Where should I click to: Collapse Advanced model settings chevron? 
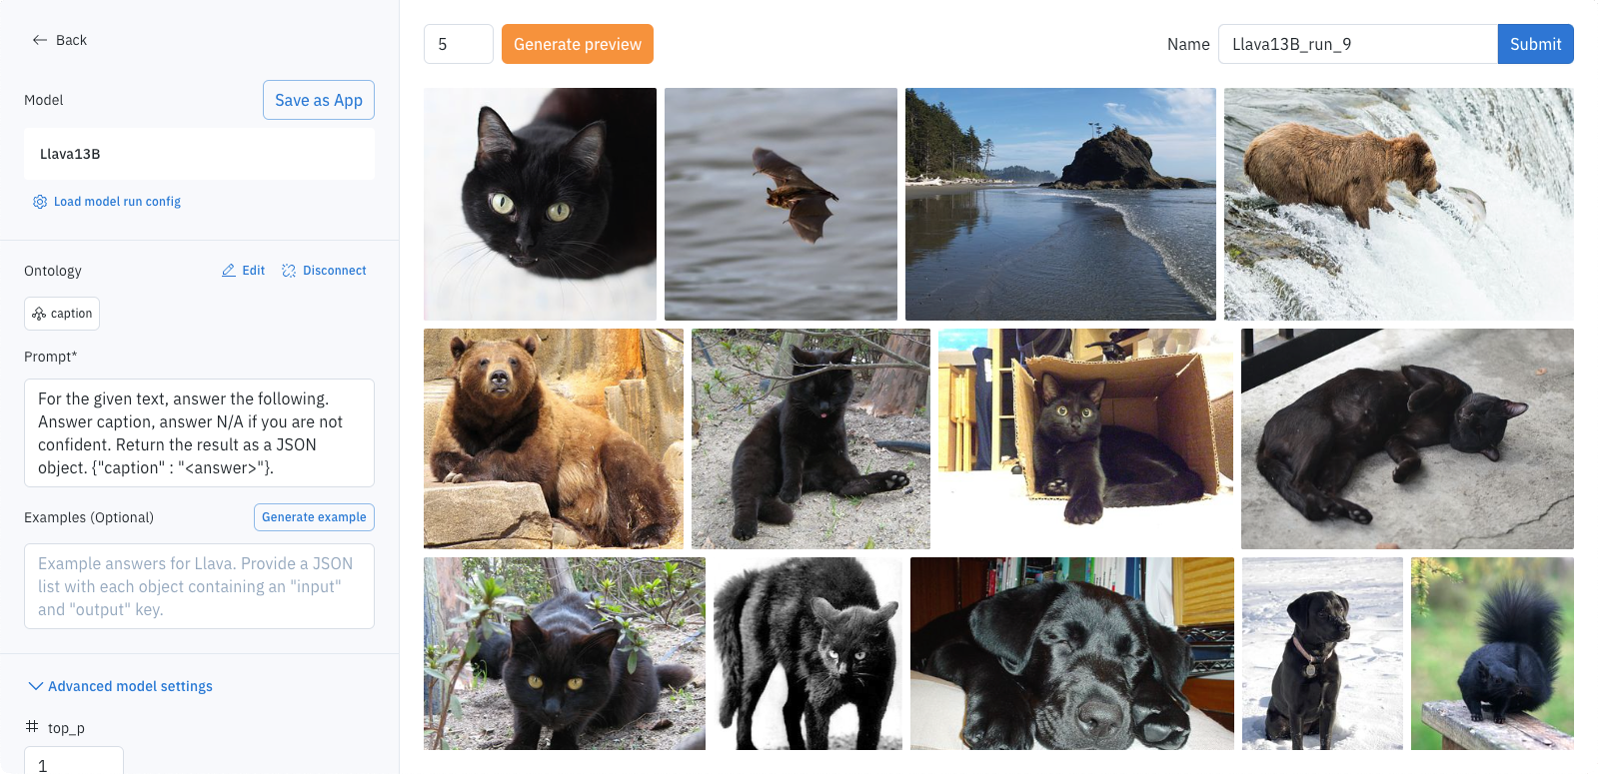click(36, 686)
